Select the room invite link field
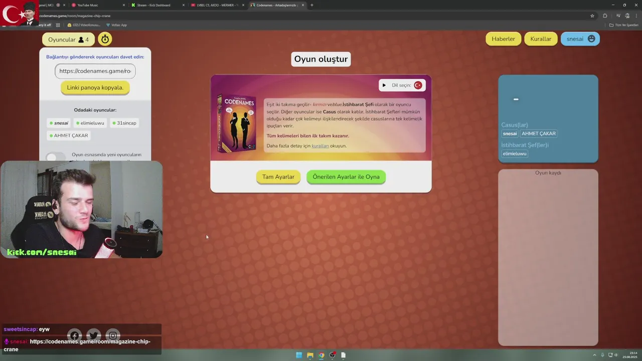Viewport: 642px width, 361px height. click(95, 71)
